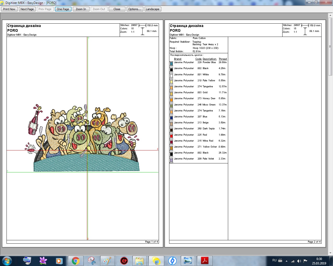Go to the Next Page

(x=27, y=9)
